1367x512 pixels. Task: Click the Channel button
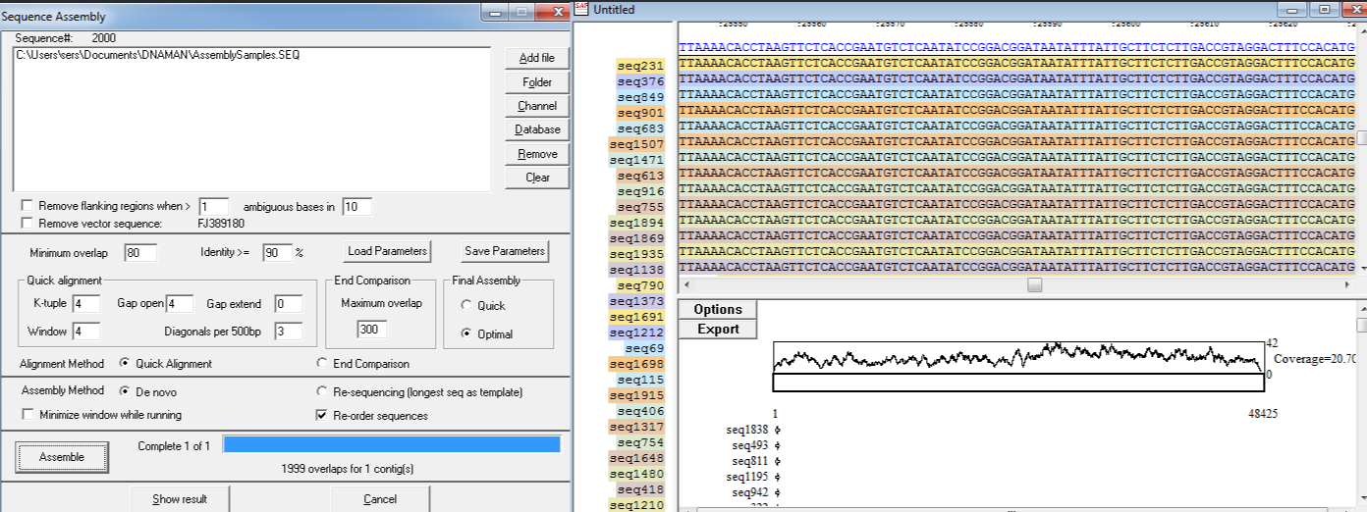pyautogui.click(x=536, y=106)
